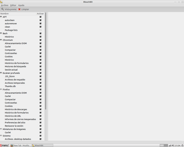Image resolution: width=184 pixels, height=147 pixels.
Task: Collapse the Bash group
Action: pos(1,33)
